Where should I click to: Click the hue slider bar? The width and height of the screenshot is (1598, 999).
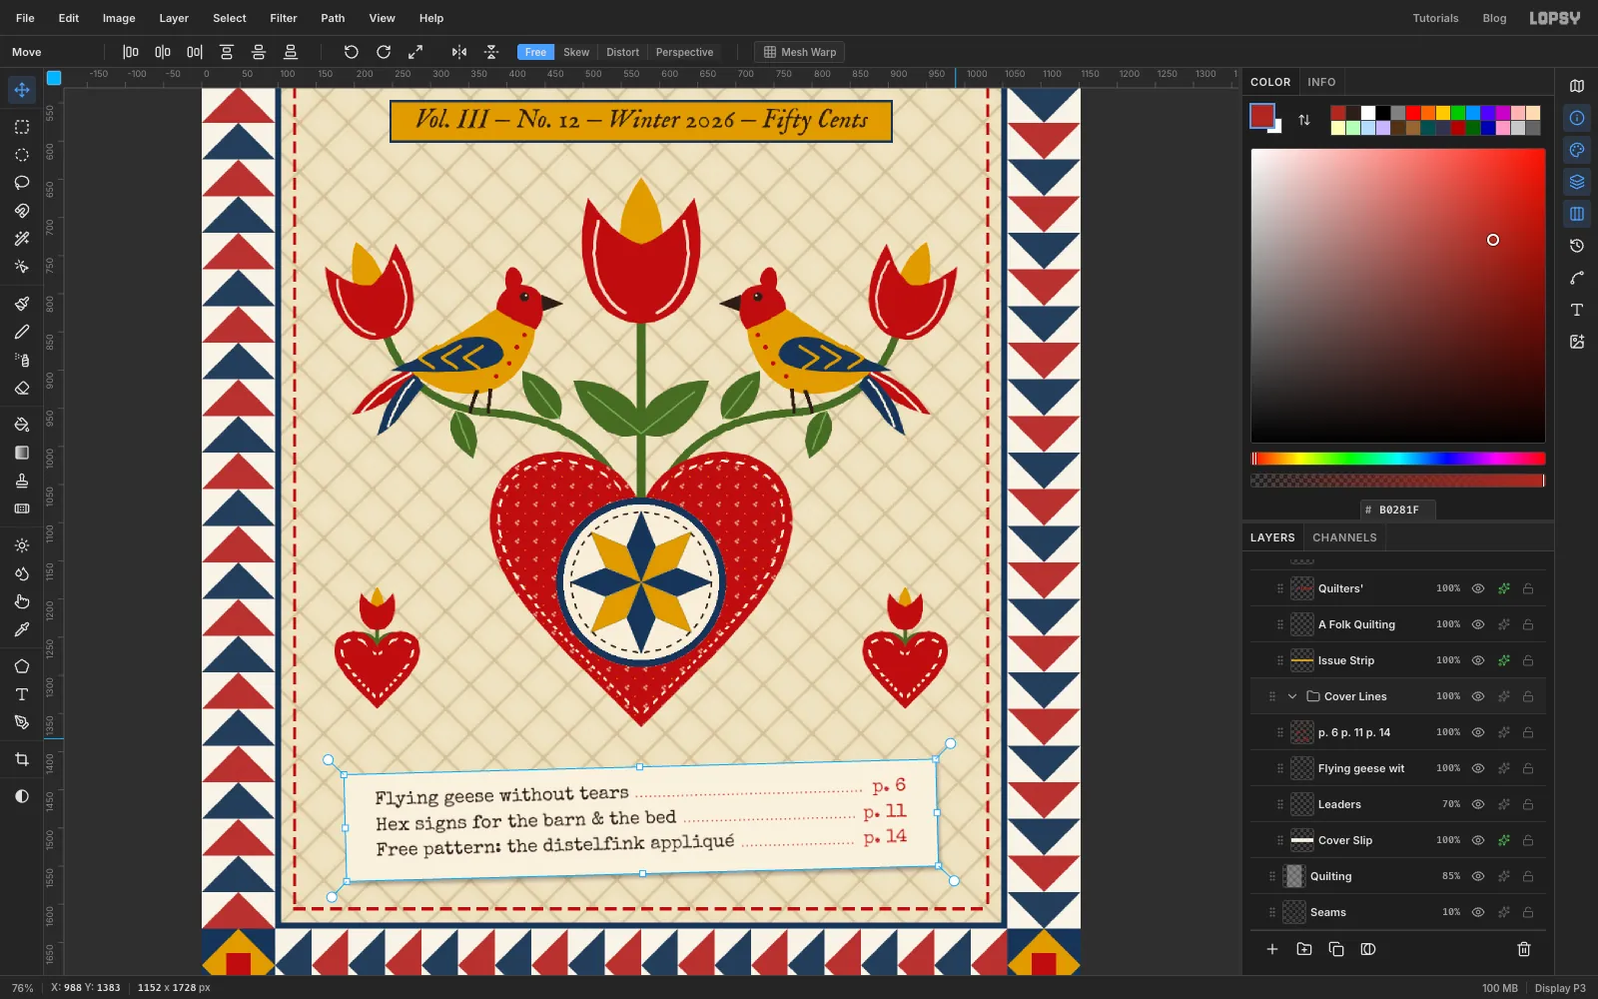coord(1398,459)
